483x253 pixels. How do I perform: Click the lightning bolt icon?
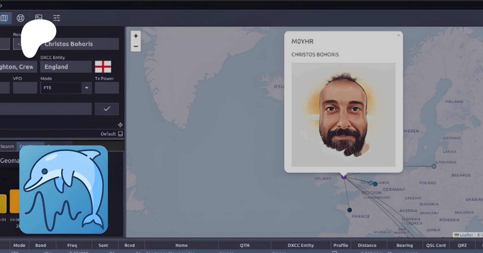coord(120,125)
